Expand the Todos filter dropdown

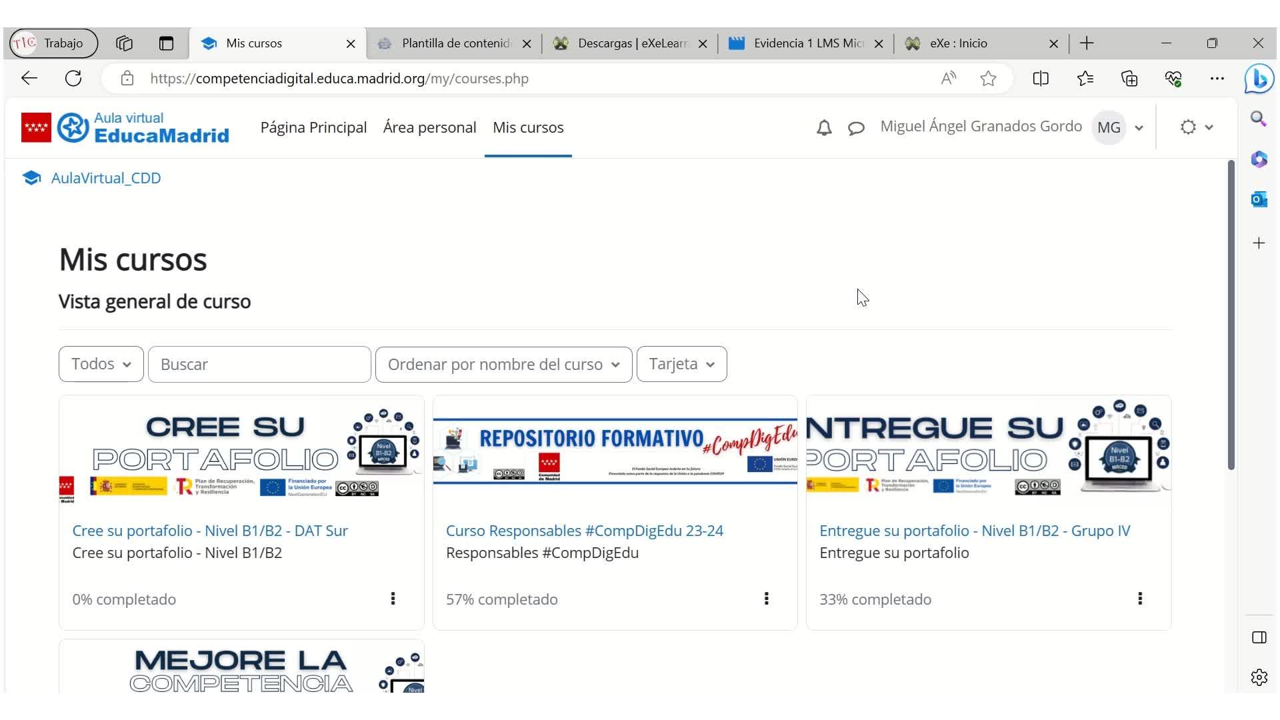[x=101, y=364]
